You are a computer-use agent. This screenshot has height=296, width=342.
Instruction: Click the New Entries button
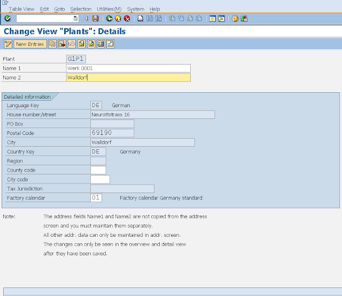pyautogui.click(x=30, y=44)
